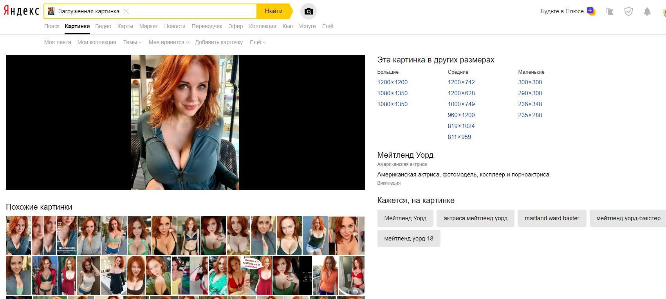The width and height of the screenshot is (666, 299).
Task: Open the 819×1024 size link
Action: tap(461, 126)
